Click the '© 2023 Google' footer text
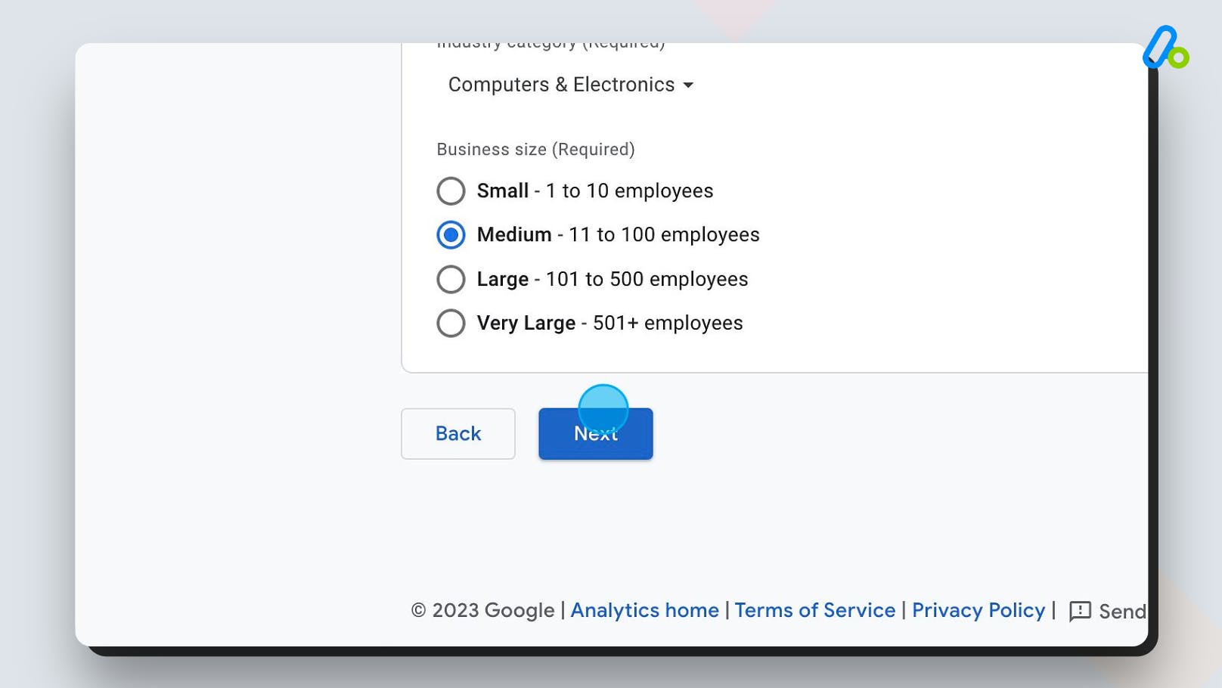1222x688 pixels. [x=482, y=610]
